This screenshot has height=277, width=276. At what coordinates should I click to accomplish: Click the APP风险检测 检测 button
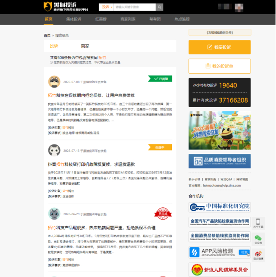coord(244,252)
